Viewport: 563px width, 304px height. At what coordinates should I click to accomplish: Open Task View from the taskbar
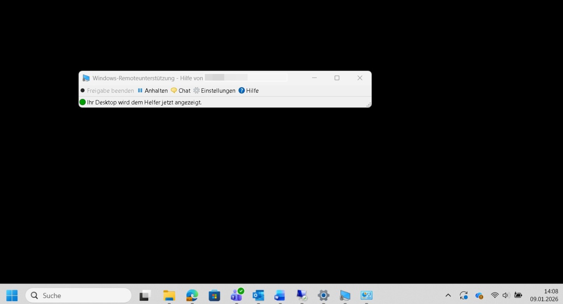pos(145,295)
